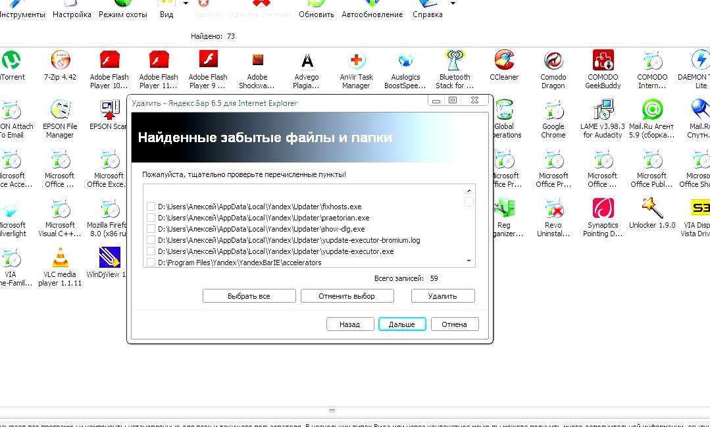Click the Отменить выбор button
Viewport: 710px width, 427px height.
pos(347,296)
